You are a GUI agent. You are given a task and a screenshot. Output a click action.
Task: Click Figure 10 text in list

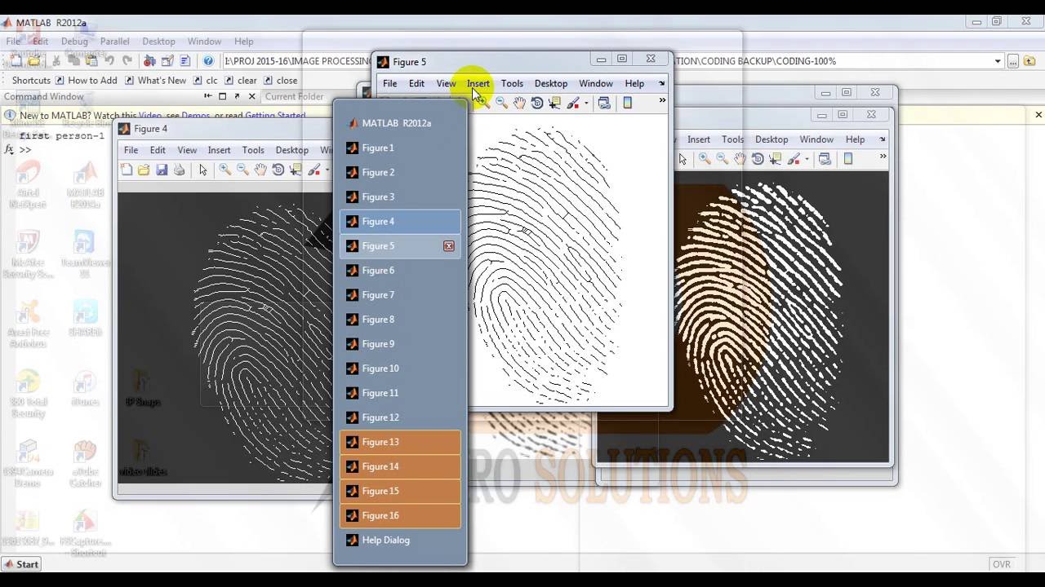tap(380, 369)
